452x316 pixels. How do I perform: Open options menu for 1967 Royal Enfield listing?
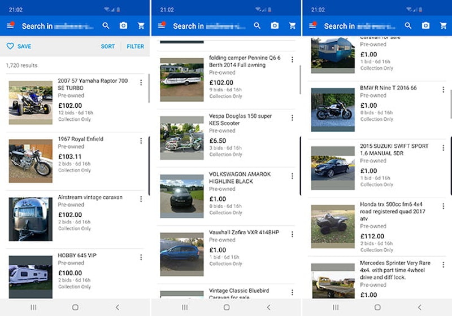coord(141,141)
